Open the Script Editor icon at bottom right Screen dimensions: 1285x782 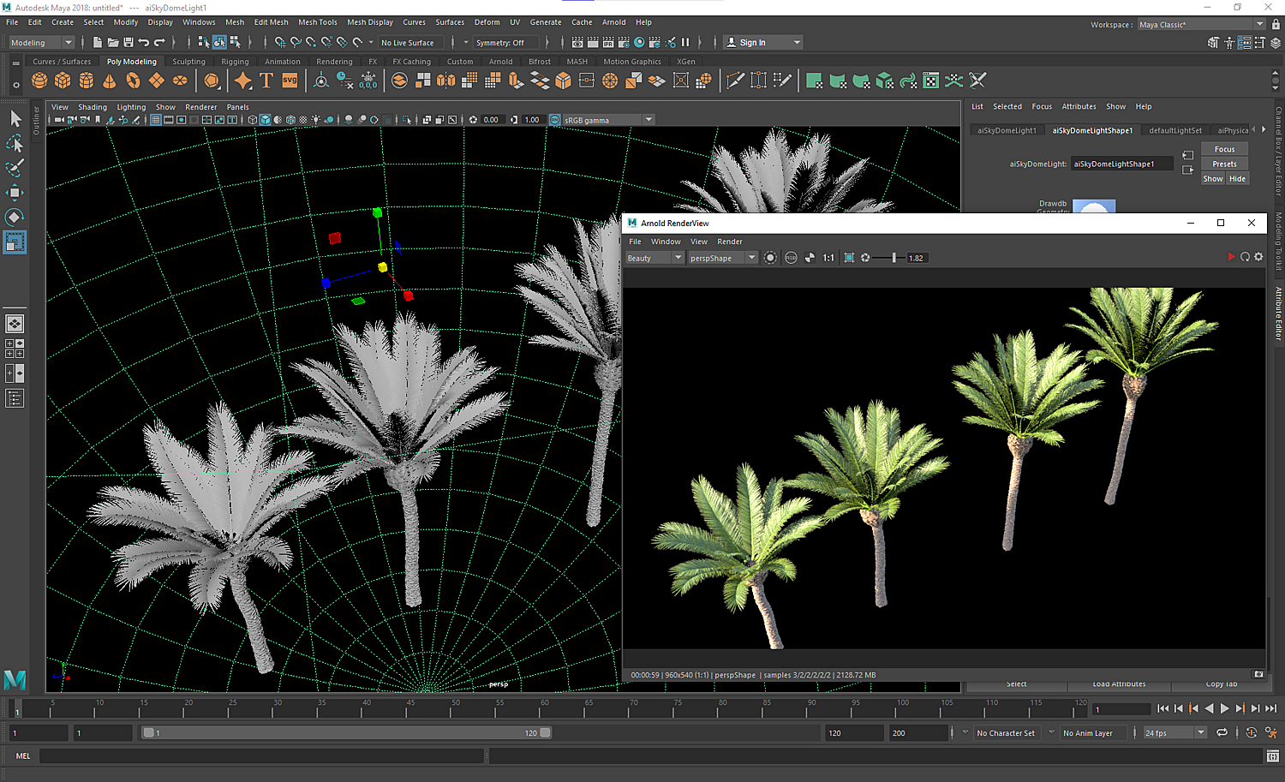tap(1271, 755)
